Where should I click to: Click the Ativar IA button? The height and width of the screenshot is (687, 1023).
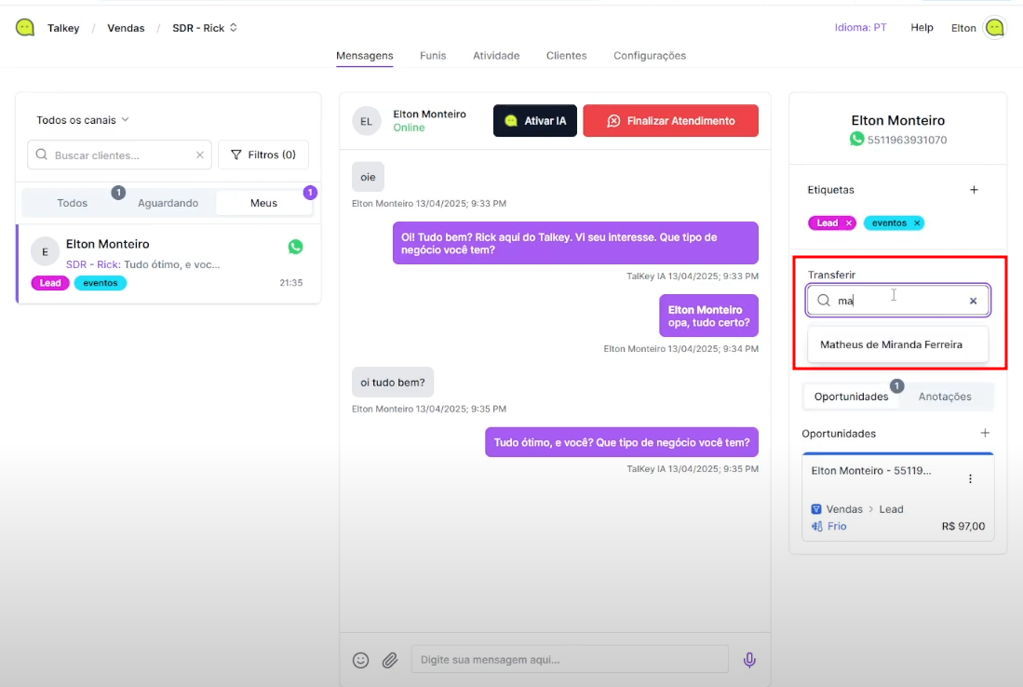[x=535, y=121]
